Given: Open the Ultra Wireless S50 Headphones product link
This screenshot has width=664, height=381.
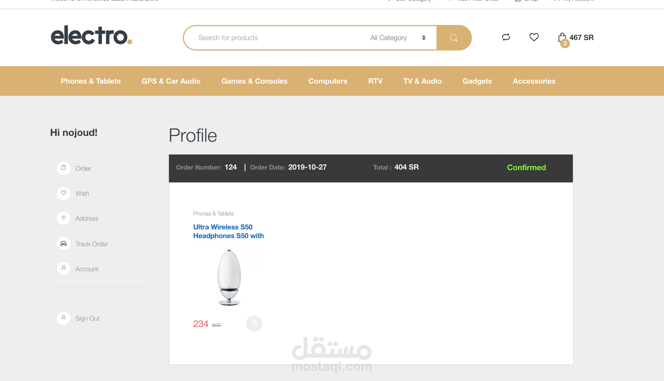Looking at the screenshot, I should coord(228,231).
